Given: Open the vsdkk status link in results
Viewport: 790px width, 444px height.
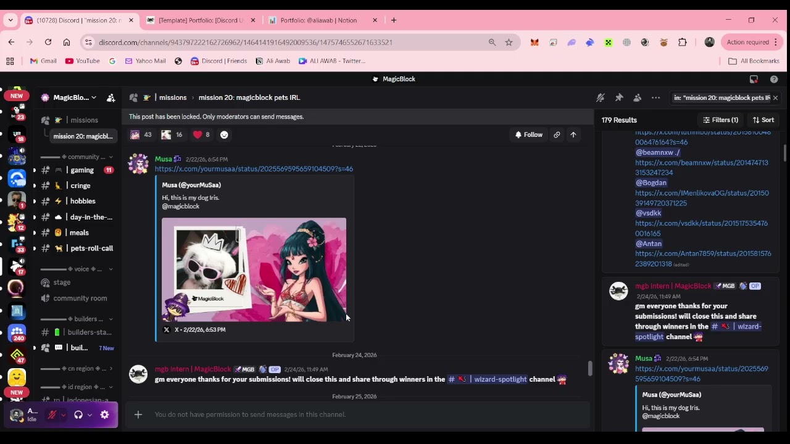Looking at the screenshot, I should click(x=702, y=228).
